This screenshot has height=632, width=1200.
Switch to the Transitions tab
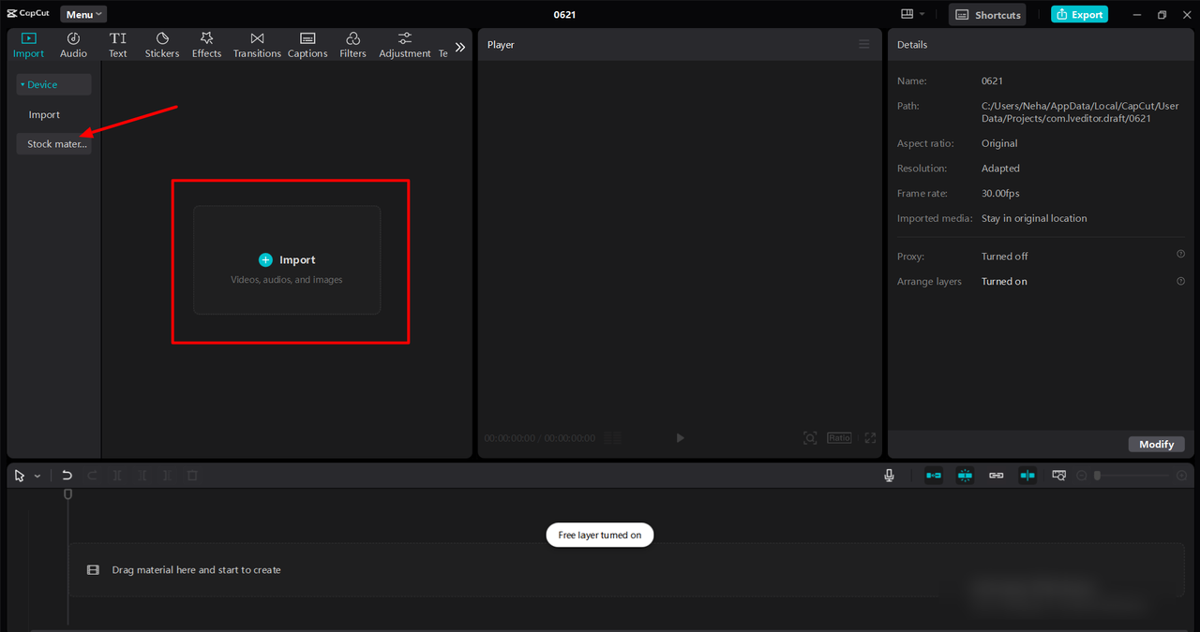click(257, 45)
